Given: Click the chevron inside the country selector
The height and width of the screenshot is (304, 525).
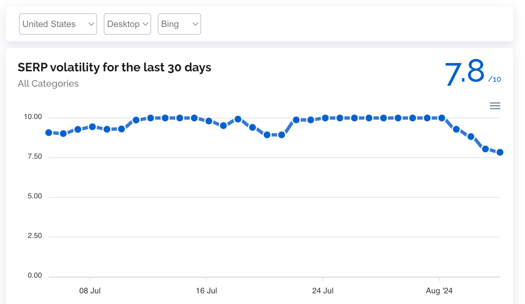Looking at the screenshot, I should coord(91,24).
